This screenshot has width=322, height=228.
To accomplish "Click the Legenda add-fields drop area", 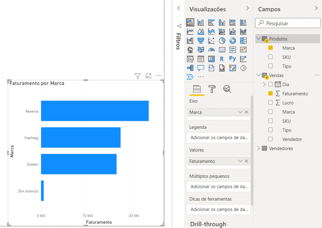I will click(x=219, y=138).
